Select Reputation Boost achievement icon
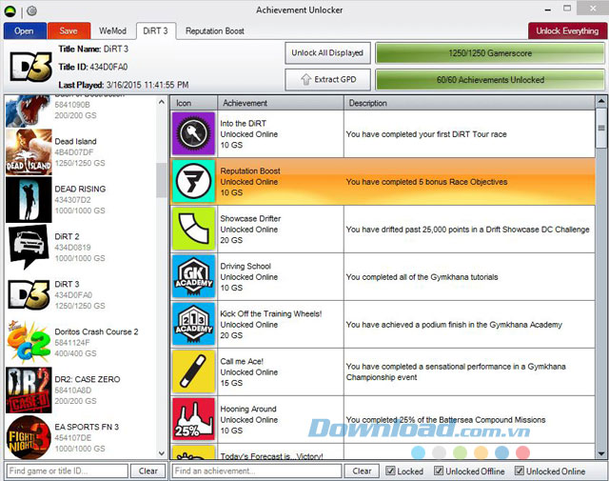This screenshot has width=609, height=481. 193,181
